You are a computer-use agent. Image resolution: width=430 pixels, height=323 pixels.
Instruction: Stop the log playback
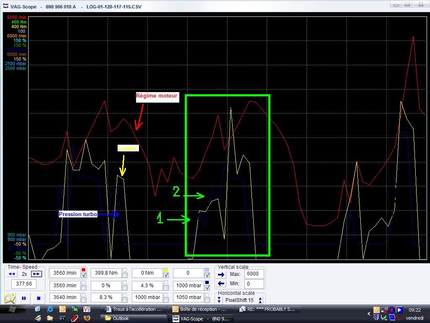[38, 298]
